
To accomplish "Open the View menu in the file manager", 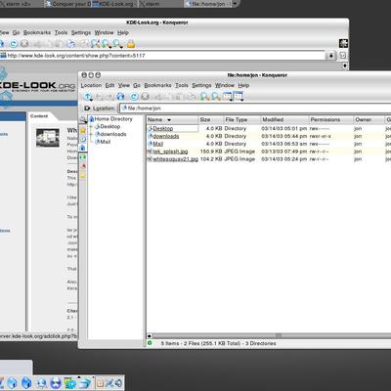I will 124,85.
